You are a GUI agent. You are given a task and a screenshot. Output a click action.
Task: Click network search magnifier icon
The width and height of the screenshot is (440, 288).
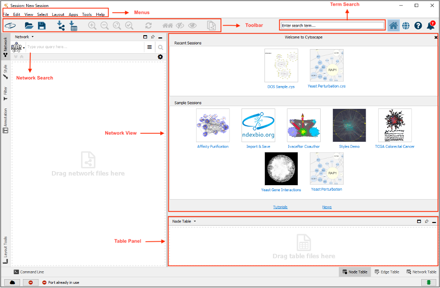(x=161, y=47)
